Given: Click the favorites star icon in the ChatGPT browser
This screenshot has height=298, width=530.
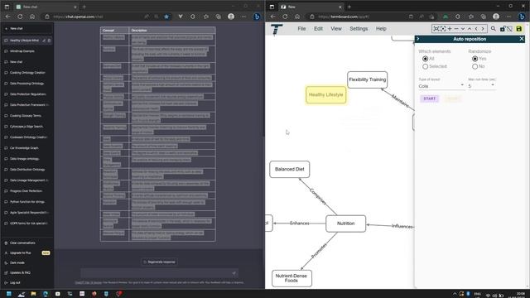Looking at the screenshot, I should click(x=166, y=17).
